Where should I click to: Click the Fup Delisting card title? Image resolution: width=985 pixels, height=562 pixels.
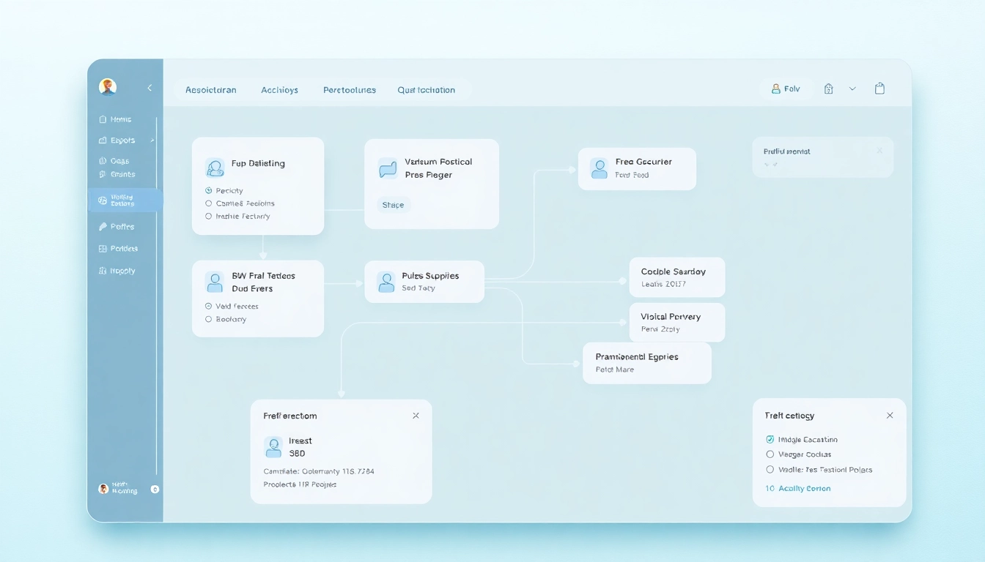(x=258, y=163)
